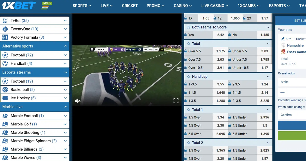Toggle the favorite star for Total 1
Screen dimensions: 306x161
pos(189,110)
